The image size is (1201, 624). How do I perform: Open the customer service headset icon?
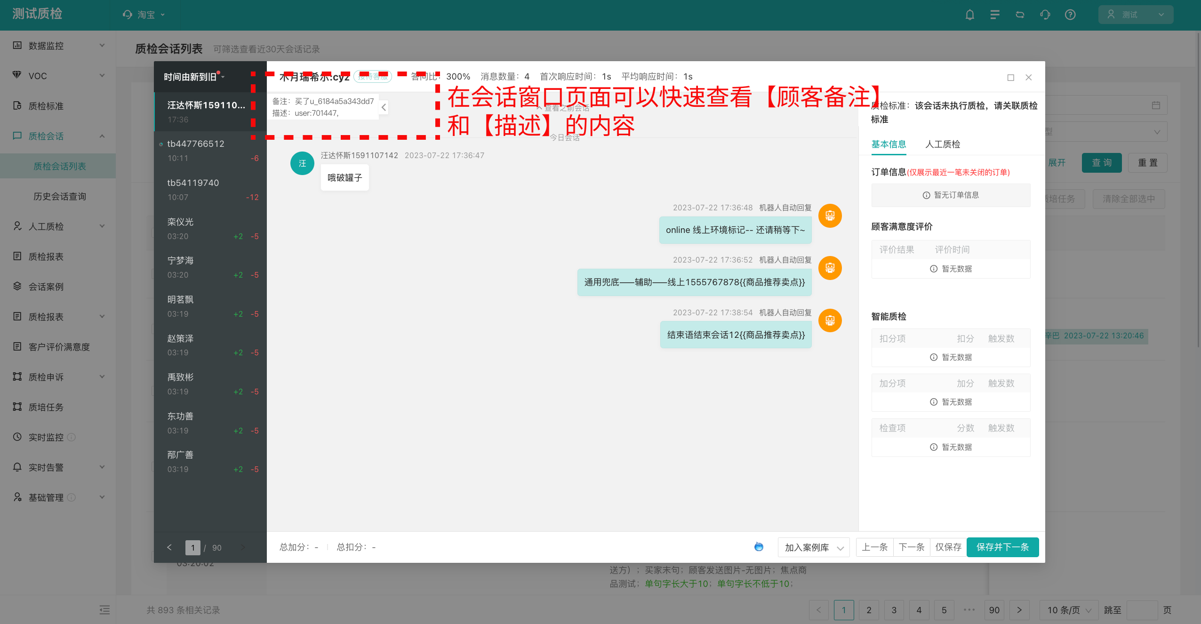click(1045, 15)
